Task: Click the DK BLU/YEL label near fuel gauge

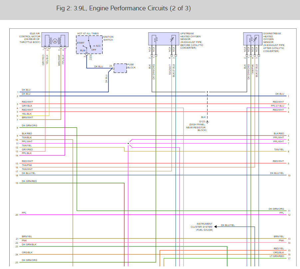Action: click(x=228, y=225)
